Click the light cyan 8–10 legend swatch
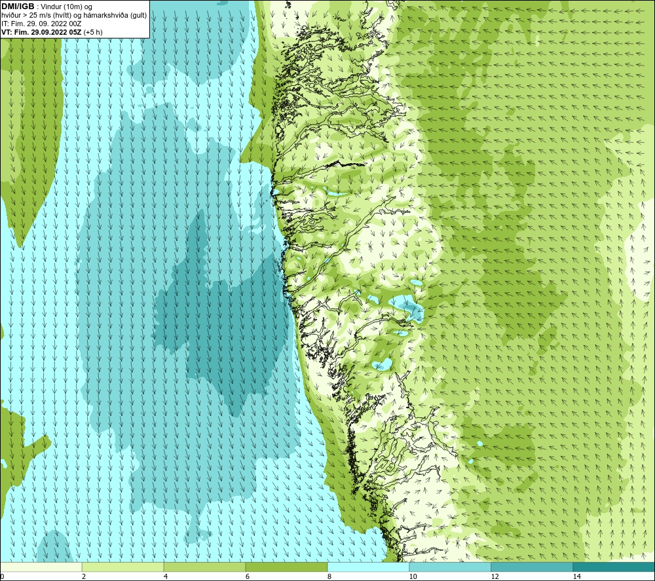The width and height of the screenshot is (655, 581). point(368,567)
